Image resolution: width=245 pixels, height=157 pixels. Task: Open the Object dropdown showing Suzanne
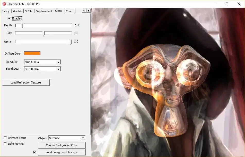pos(83,138)
